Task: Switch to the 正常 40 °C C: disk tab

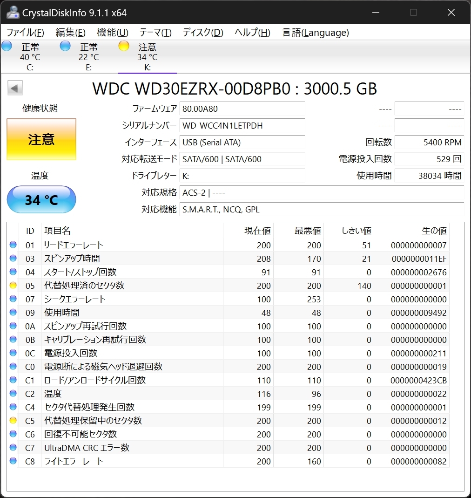Action: [x=30, y=56]
